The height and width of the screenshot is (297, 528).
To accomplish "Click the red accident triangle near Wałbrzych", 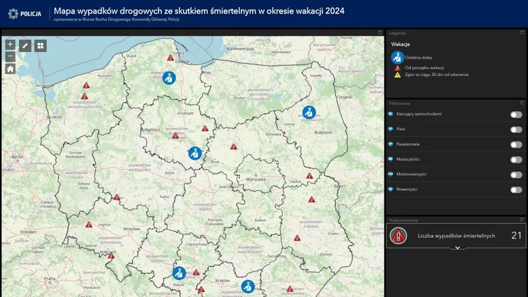I will point(111,256).
